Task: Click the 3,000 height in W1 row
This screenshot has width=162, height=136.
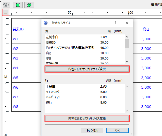Action: coord(146,39)
